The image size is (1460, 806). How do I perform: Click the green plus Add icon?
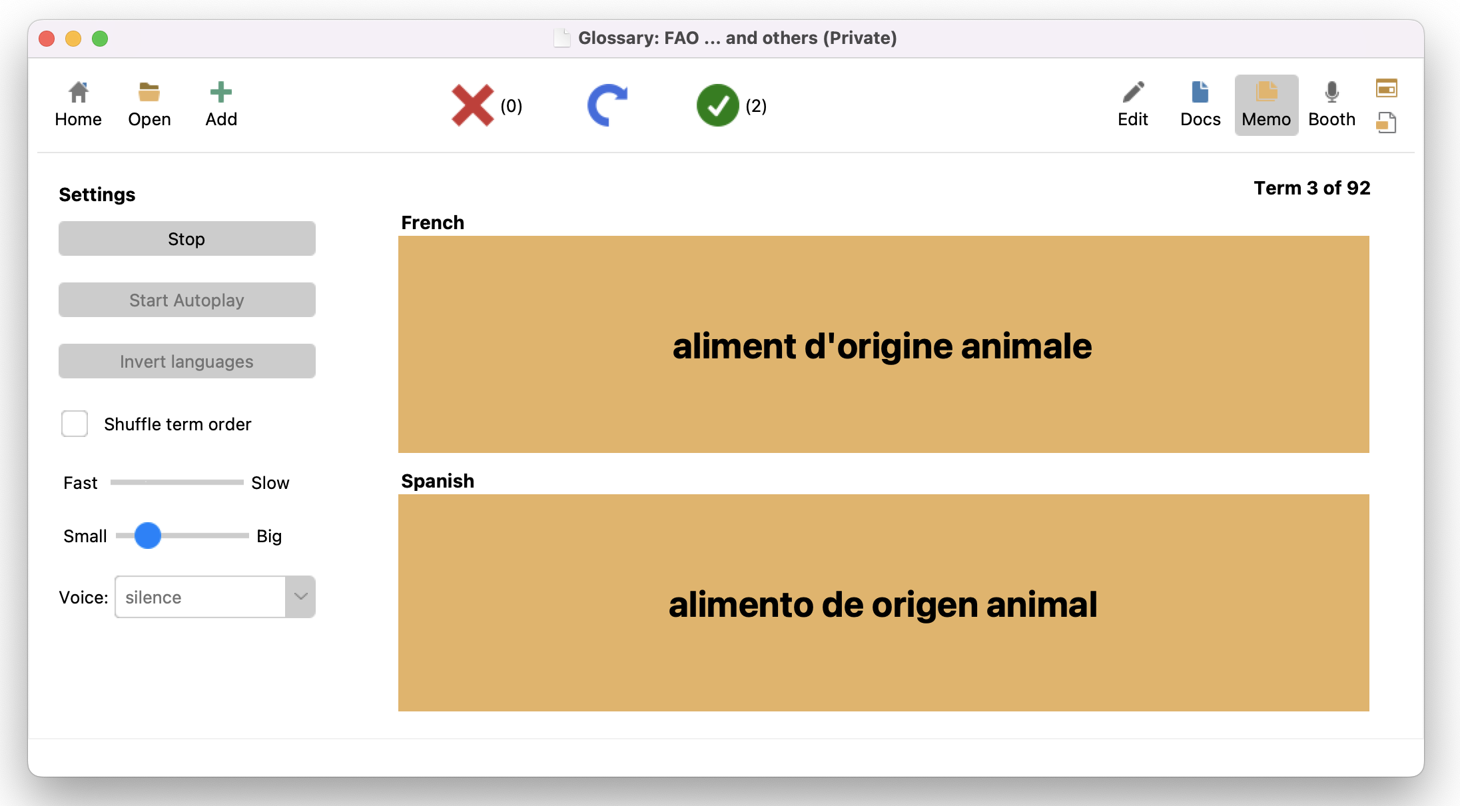click(x=221, y=105)
